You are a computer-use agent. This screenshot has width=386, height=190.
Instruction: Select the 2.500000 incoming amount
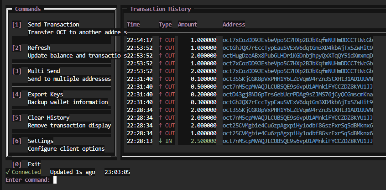tap(203, 141)
